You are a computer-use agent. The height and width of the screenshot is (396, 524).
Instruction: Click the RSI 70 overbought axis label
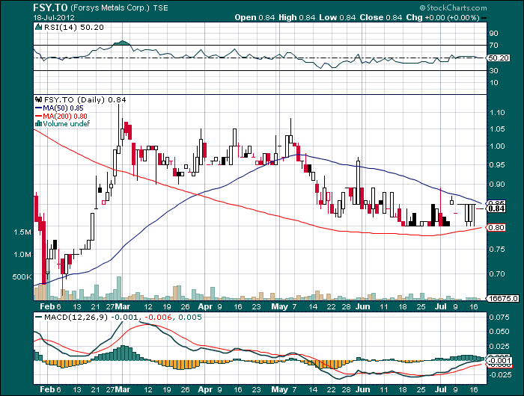[x=493, y=46]
